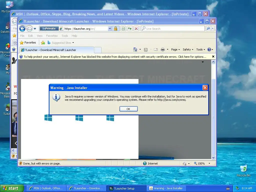Open the Favorites menu
The height and width of the screenshot is (192, 256).
pos(52,36)
